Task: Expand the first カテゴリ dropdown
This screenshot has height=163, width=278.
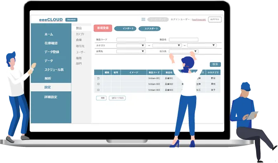Action: pos(131,45)
